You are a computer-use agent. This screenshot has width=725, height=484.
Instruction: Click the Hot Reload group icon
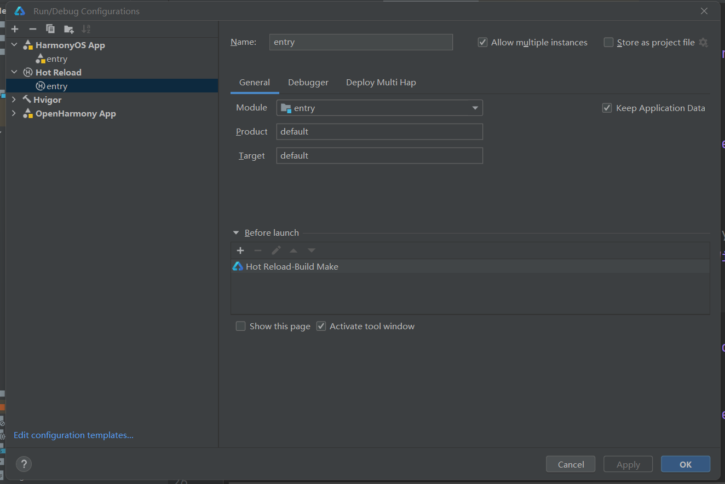pos(28,73)
